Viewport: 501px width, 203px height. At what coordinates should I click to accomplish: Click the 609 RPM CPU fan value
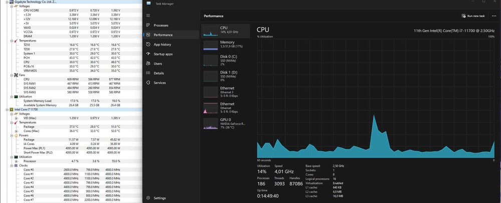pyautogui.click(x=73, y=79)
